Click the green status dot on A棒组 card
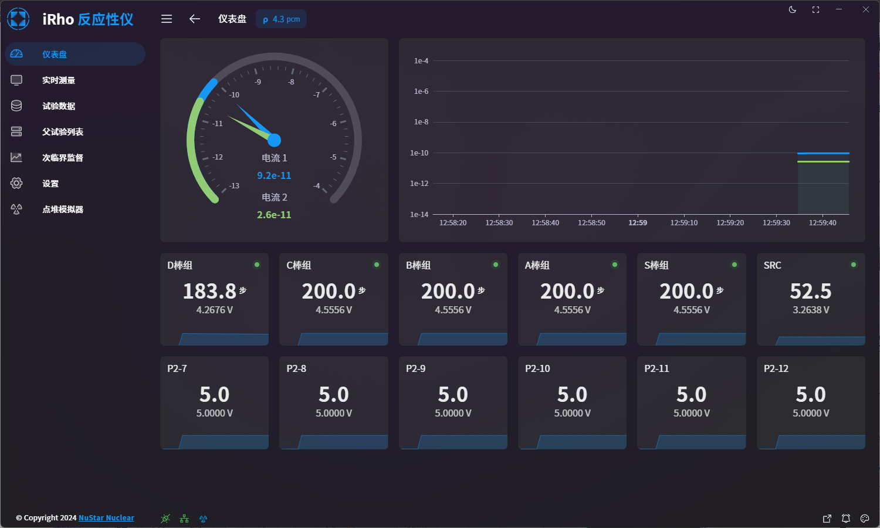Viewport: 880px width, 528px height. pyautogui.click(x=615, y=265)
